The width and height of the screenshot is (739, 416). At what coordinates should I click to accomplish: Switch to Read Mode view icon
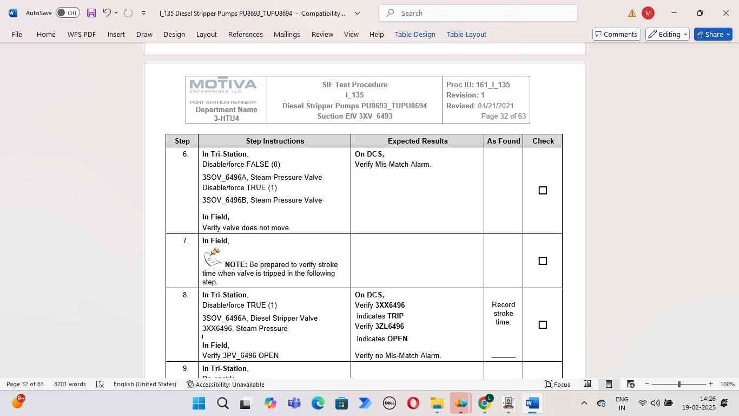coord(587,384)
